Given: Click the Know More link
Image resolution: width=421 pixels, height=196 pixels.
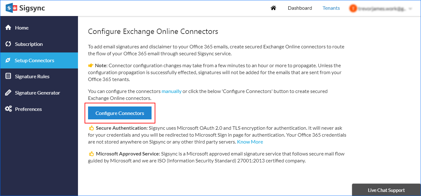Looking at the screenshot, I should pos(250,142).
